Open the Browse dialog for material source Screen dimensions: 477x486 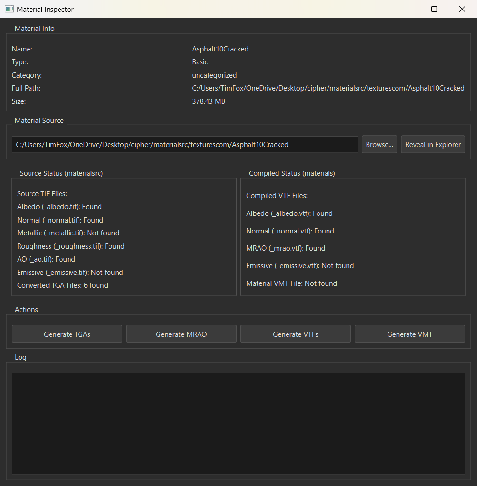(379, 144)
